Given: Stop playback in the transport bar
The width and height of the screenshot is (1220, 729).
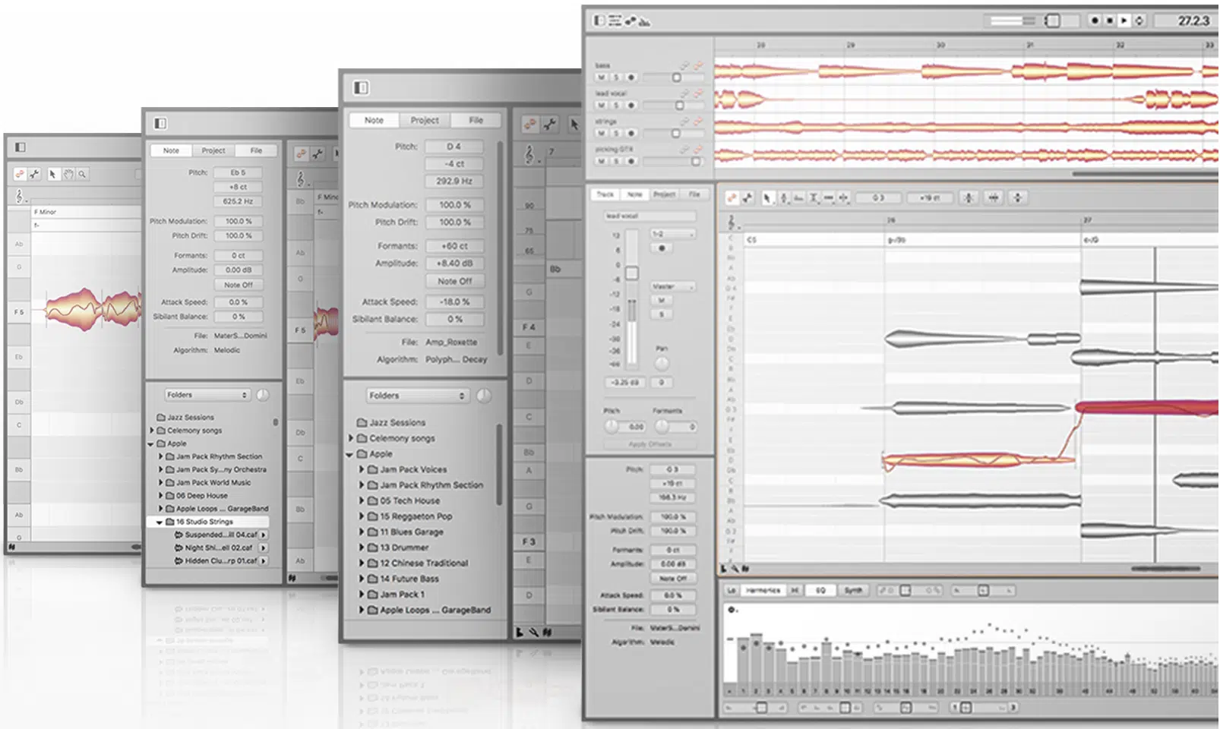Looking at the screenshot, I should coord(1110,21).
